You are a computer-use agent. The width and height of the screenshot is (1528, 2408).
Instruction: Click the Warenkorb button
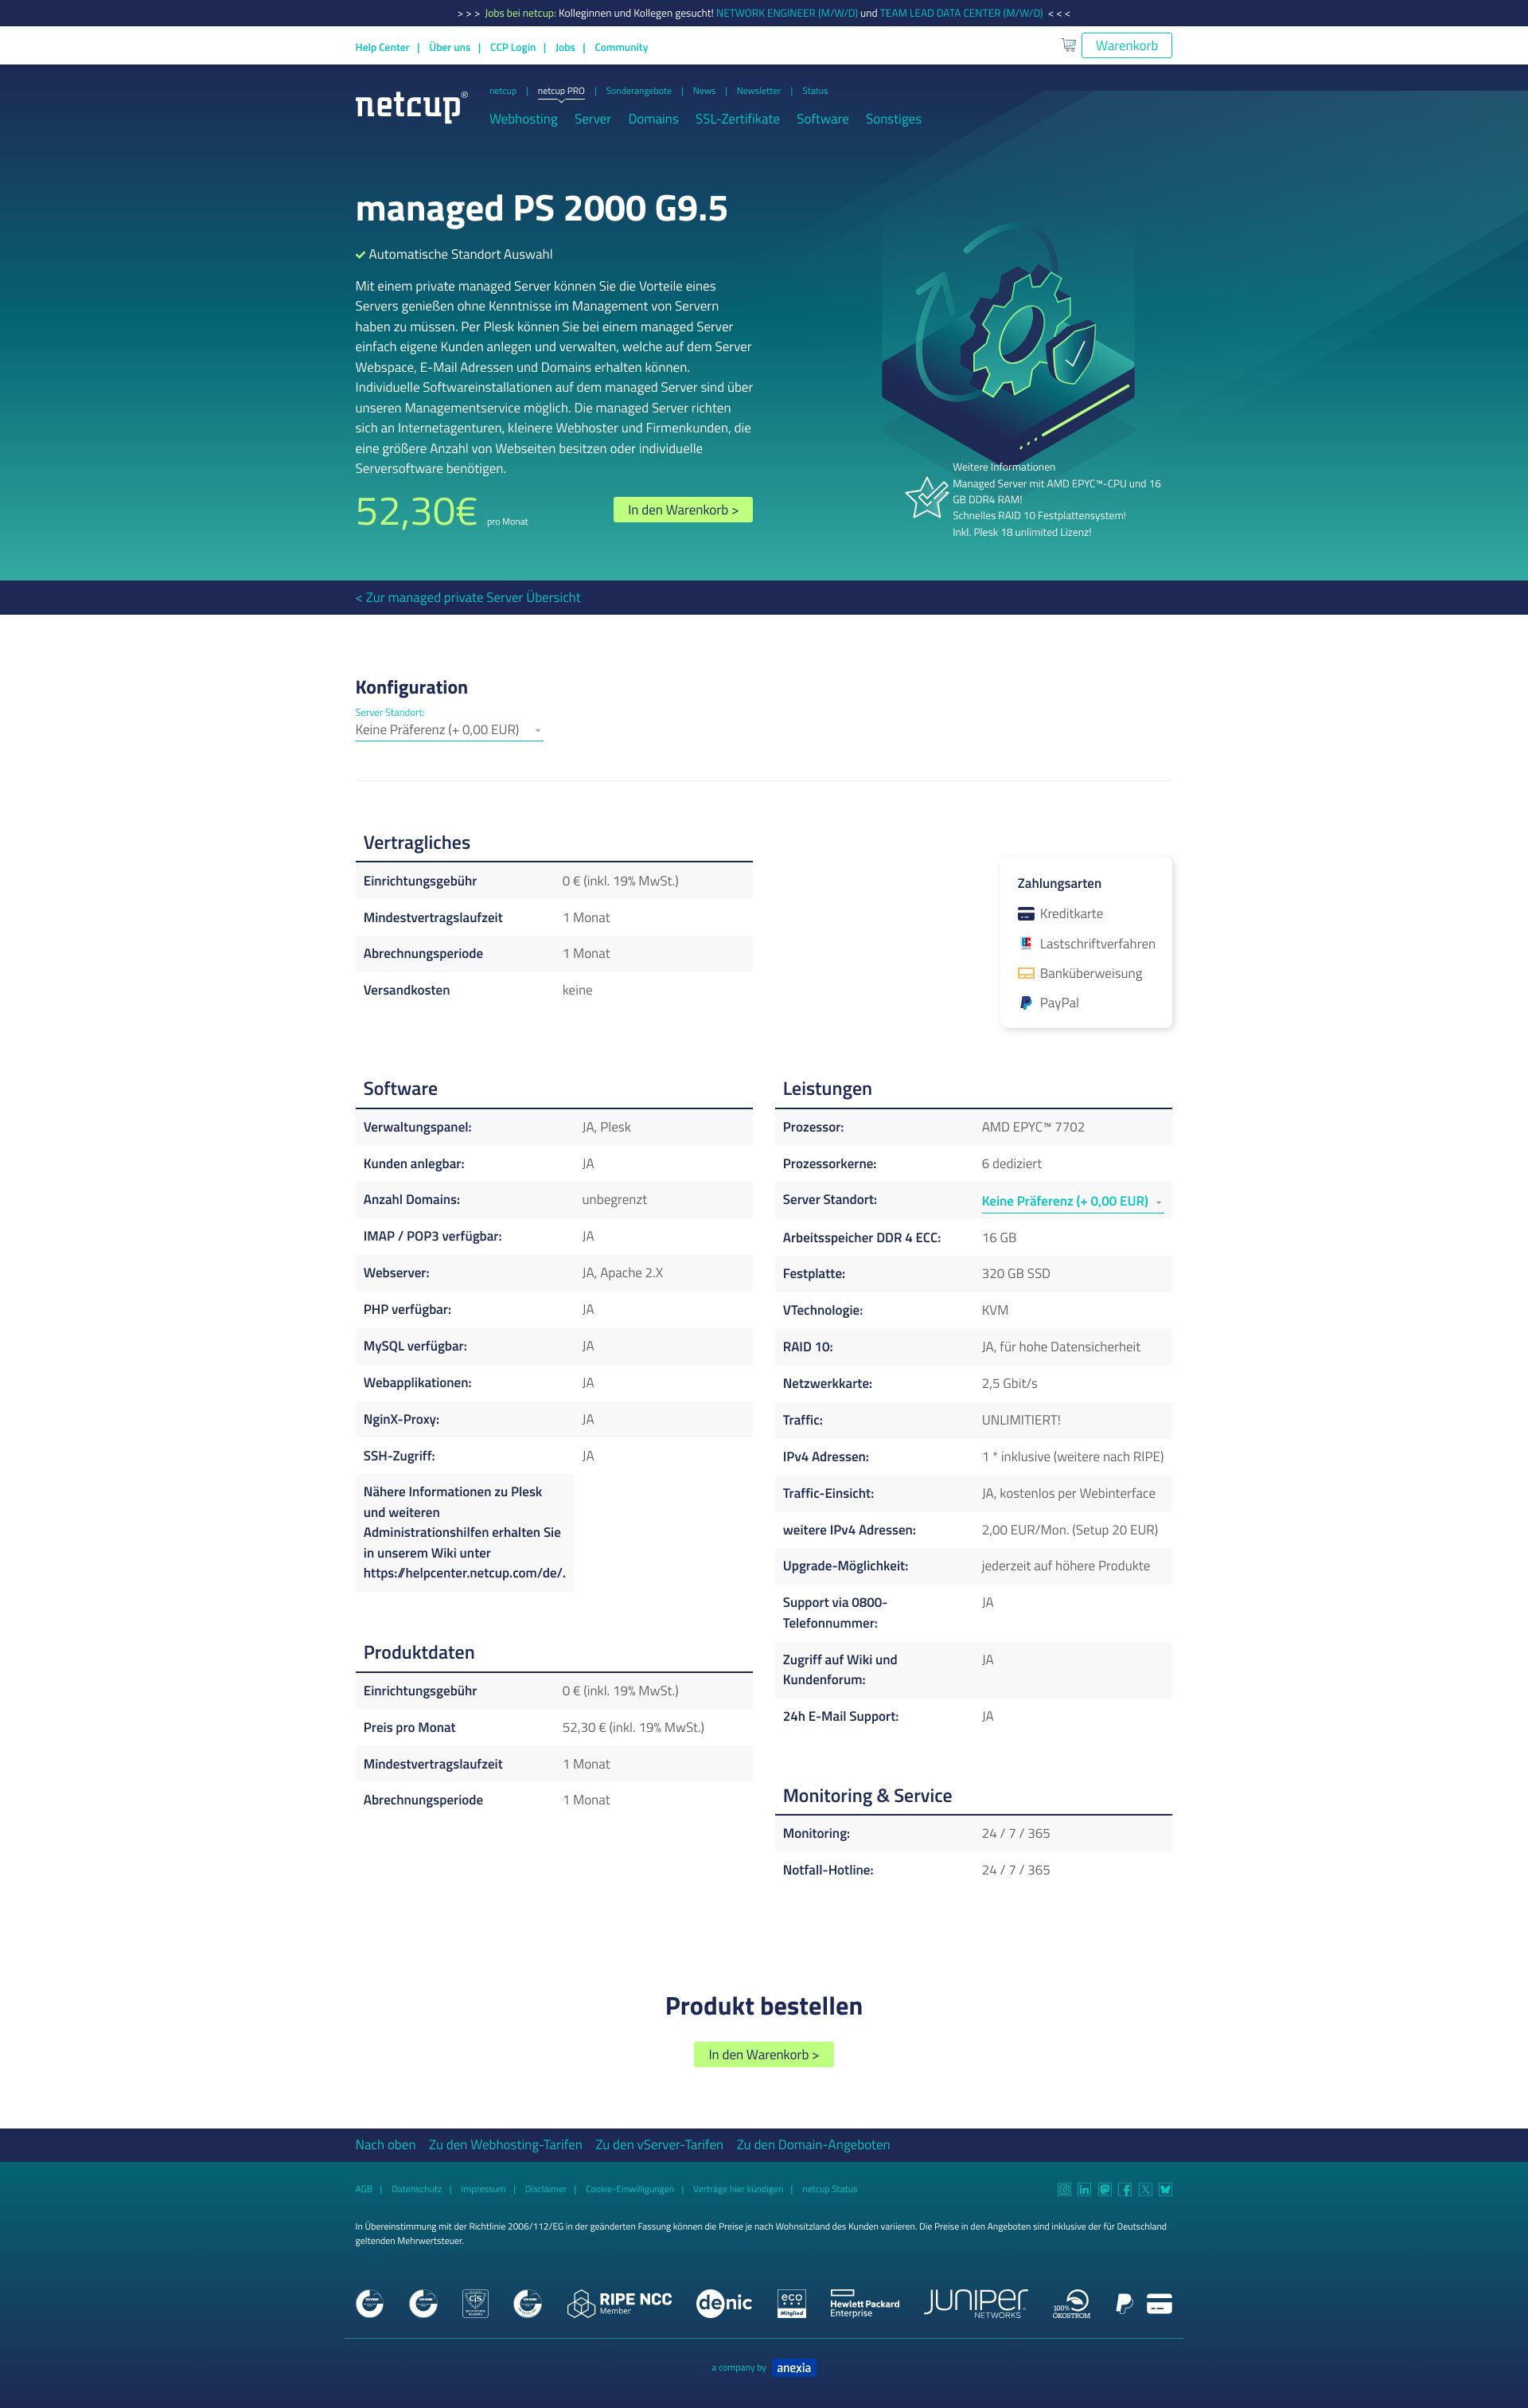tap(1126, 46)
